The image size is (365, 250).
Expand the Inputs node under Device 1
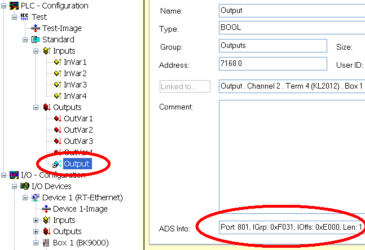pos(36,220)
